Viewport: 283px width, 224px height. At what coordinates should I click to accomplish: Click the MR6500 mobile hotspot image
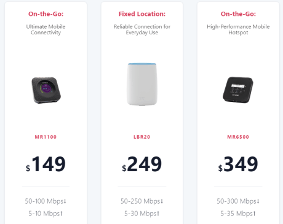pyautogui.click(x=238, y=90)
